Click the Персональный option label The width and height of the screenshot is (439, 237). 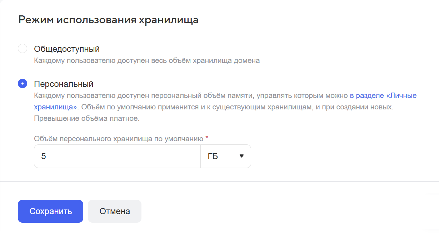tap(64, 84)
